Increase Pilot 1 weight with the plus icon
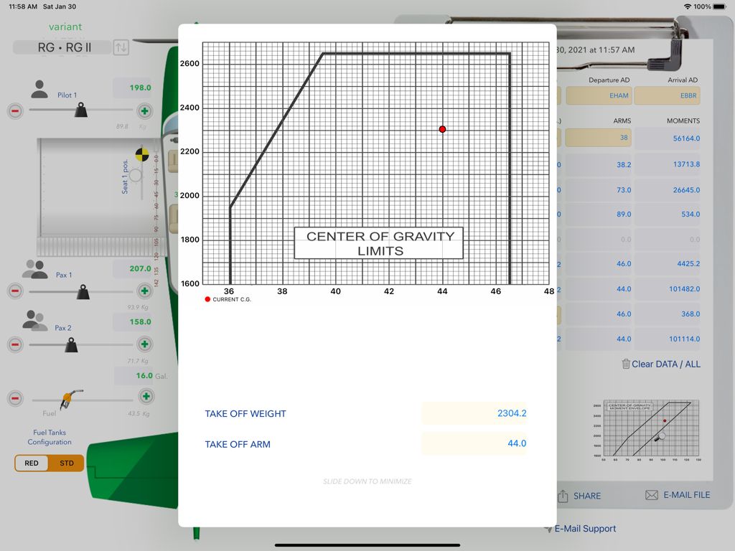The height and width of the screenshot is (551, 735). pyautogui.click(x=146, y=111)
